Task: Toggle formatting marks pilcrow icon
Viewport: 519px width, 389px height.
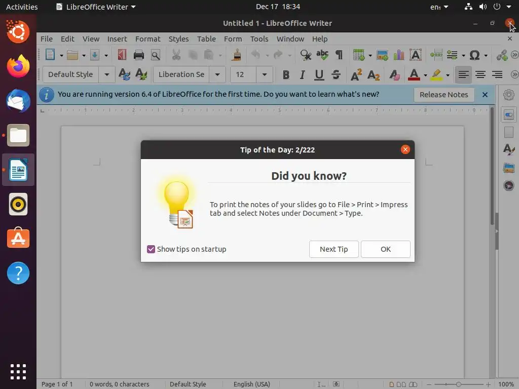Action: point(339,55)
